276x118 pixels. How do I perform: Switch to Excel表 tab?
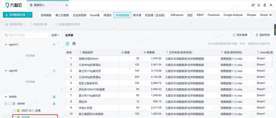tap(95, 15)
